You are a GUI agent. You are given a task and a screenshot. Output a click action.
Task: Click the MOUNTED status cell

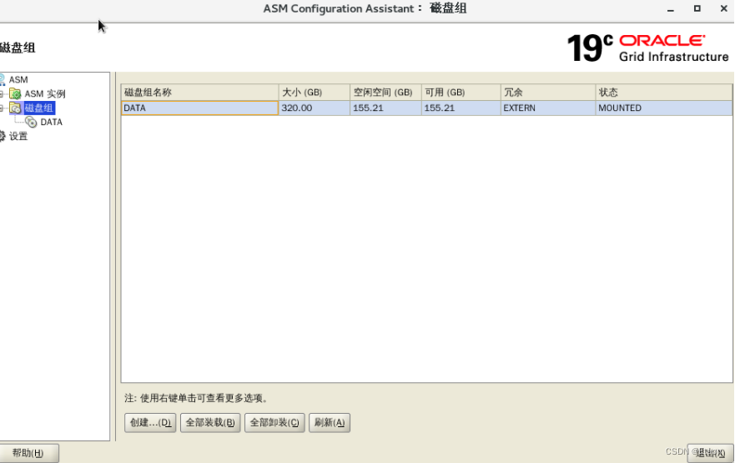(664, 108)
